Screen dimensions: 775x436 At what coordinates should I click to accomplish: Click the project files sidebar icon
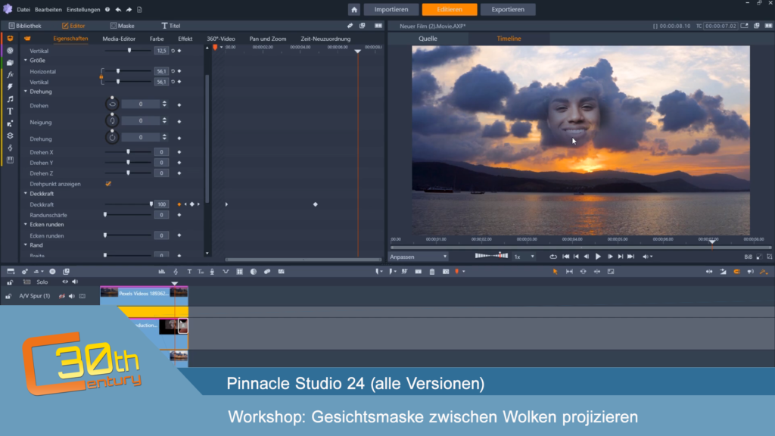[10, 63]
